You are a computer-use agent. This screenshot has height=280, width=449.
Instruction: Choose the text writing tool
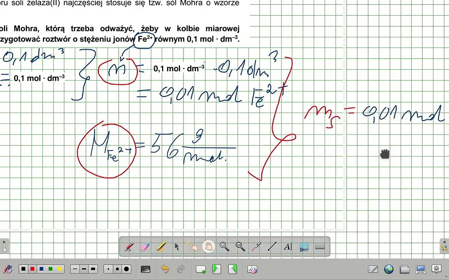click(x=288, y=246)
